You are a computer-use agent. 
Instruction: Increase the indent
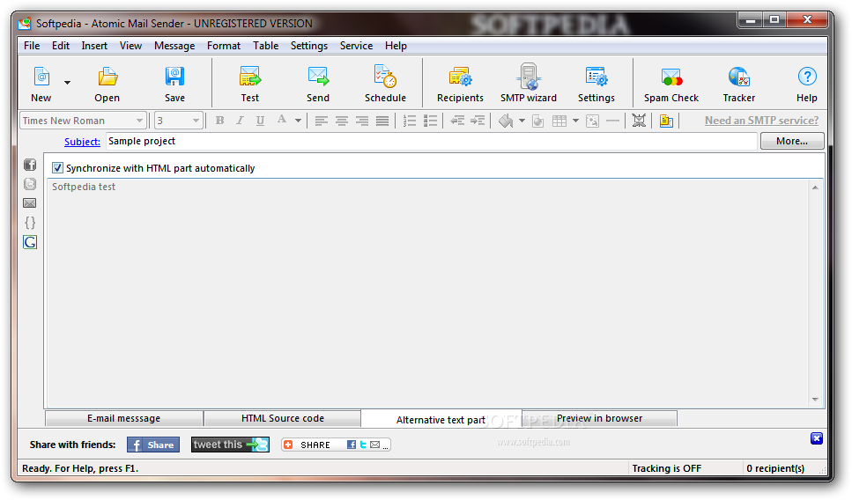click(478, 121)
